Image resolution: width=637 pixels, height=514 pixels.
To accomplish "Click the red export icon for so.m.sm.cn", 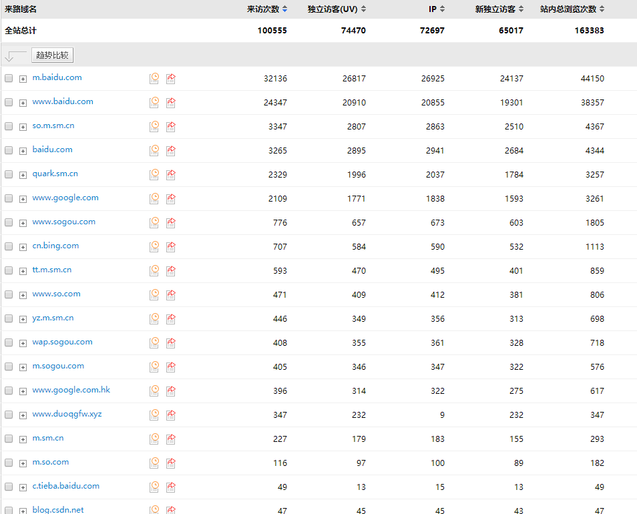I will [x=171, y=126].
